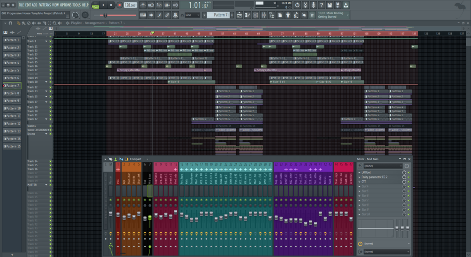Click the Mid Bass mixer channel fader
This screenshot has height=257, width=471.
[150, 217]
